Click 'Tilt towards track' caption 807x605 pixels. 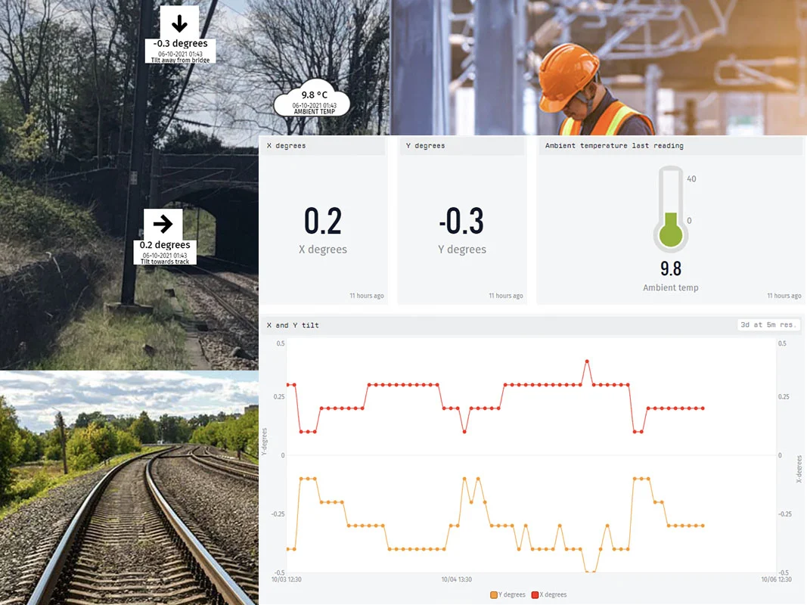(x=165, y=262)
